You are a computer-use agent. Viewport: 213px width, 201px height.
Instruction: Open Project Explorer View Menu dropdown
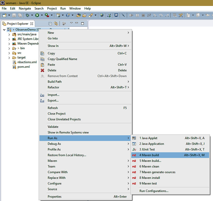pyautogui.click(x=71, y=23)
